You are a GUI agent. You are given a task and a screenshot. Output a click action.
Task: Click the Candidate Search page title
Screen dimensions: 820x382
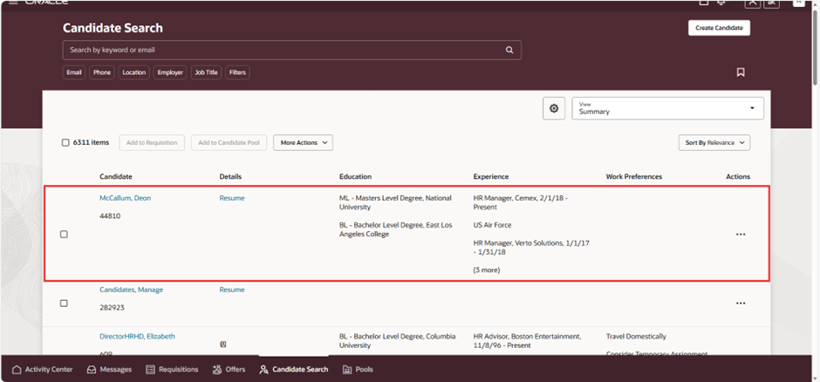pos(113,28)
